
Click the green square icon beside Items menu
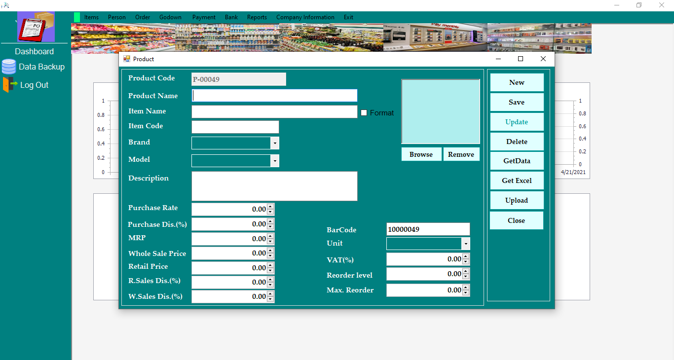pos(77,17)
